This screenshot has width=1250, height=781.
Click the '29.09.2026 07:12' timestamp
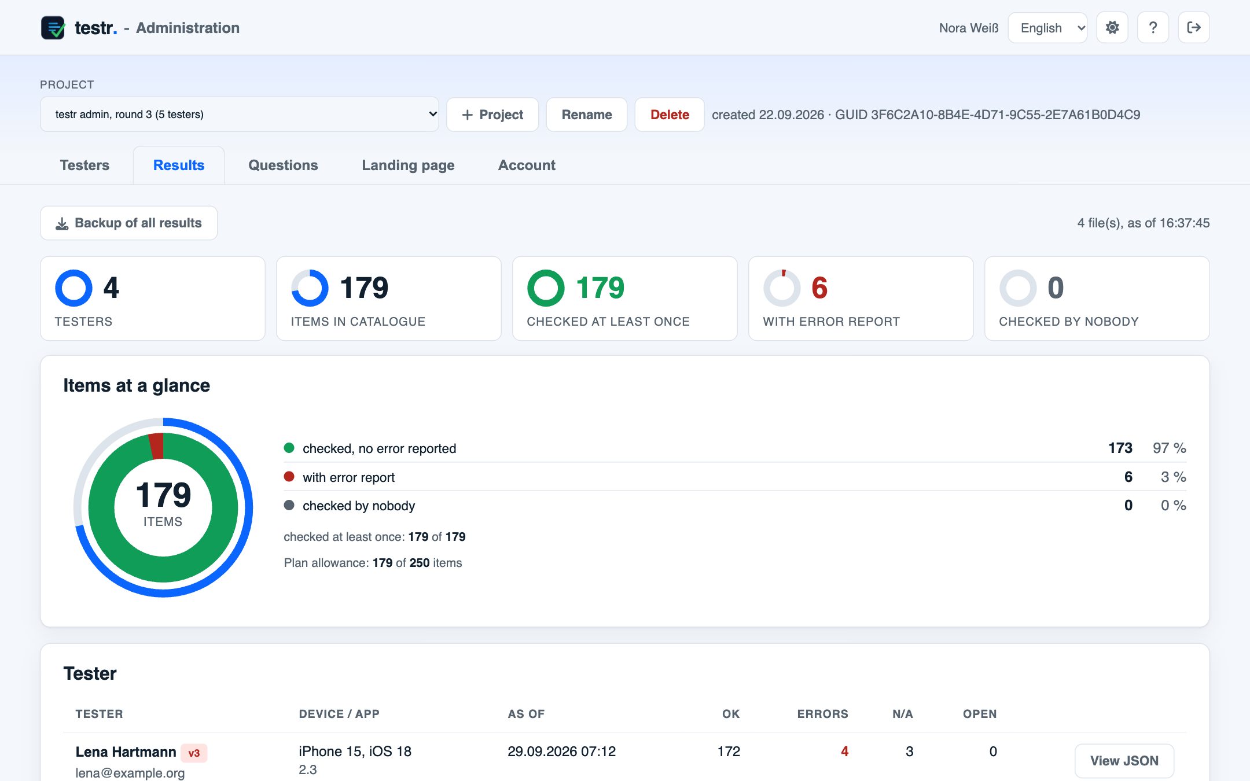point(561,751)
